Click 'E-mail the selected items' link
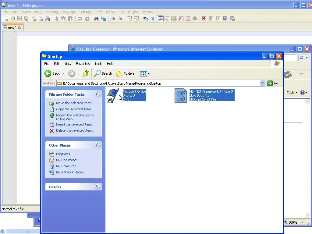Screen dimensions: 312x234 click(x=74, y=124)
